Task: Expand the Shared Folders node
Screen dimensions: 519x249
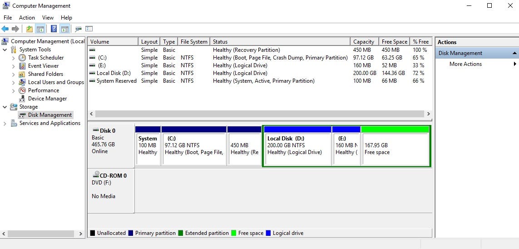Action: pyautogui.click(x=14, y=74)
